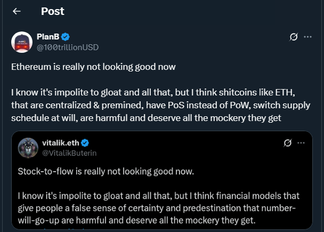Viewport: 324px width, 232px height.
Task: Click the sentence "Ethereum is really not looking good now"
Action: 94,68
